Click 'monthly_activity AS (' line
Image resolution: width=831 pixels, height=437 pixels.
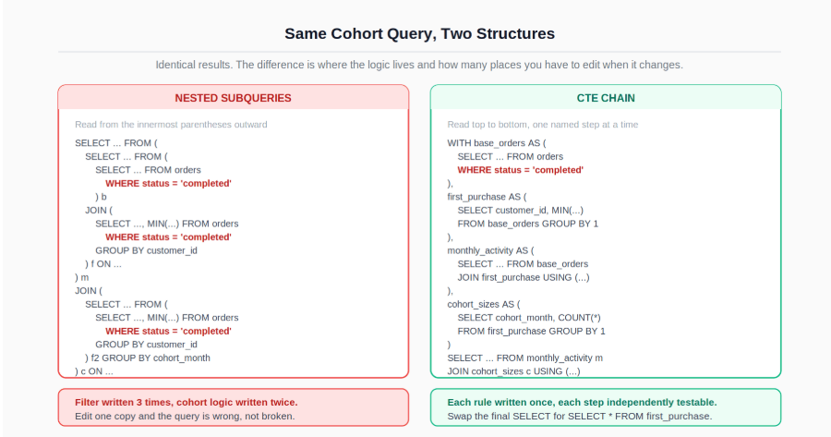coord(491,250)
